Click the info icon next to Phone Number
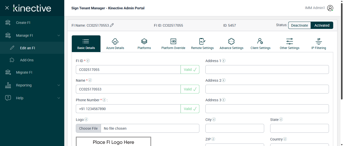This screenshot has width=343, height=146. (x=104, y=100)
